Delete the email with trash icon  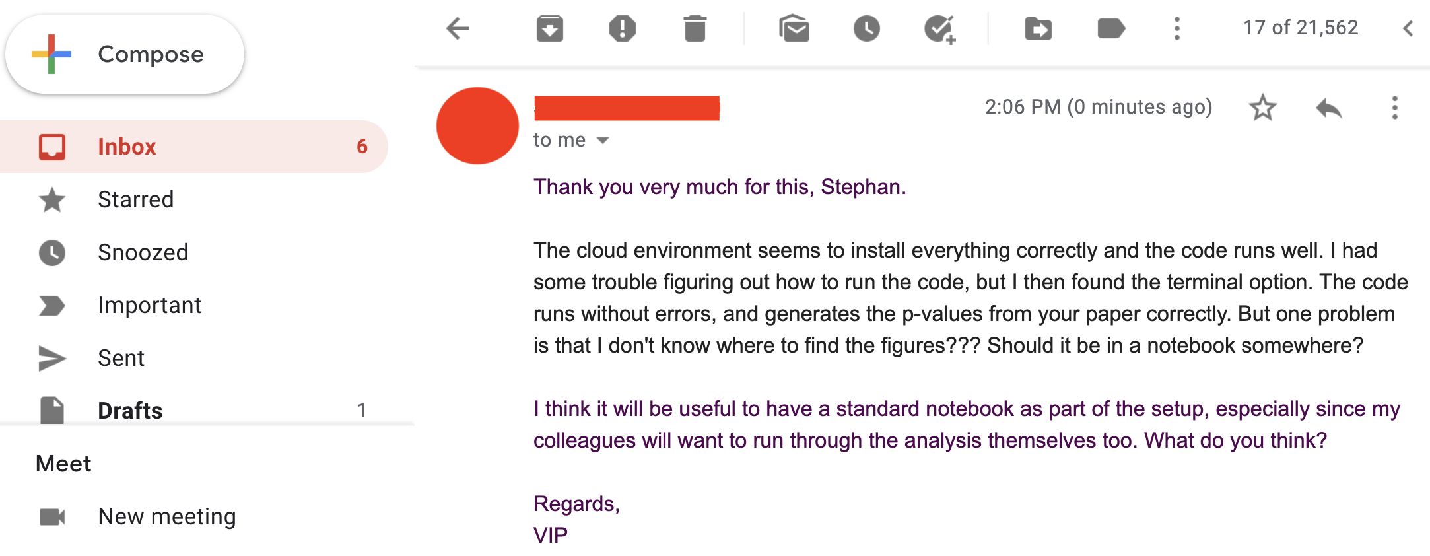pyautogui.click(x=695, y=28)
